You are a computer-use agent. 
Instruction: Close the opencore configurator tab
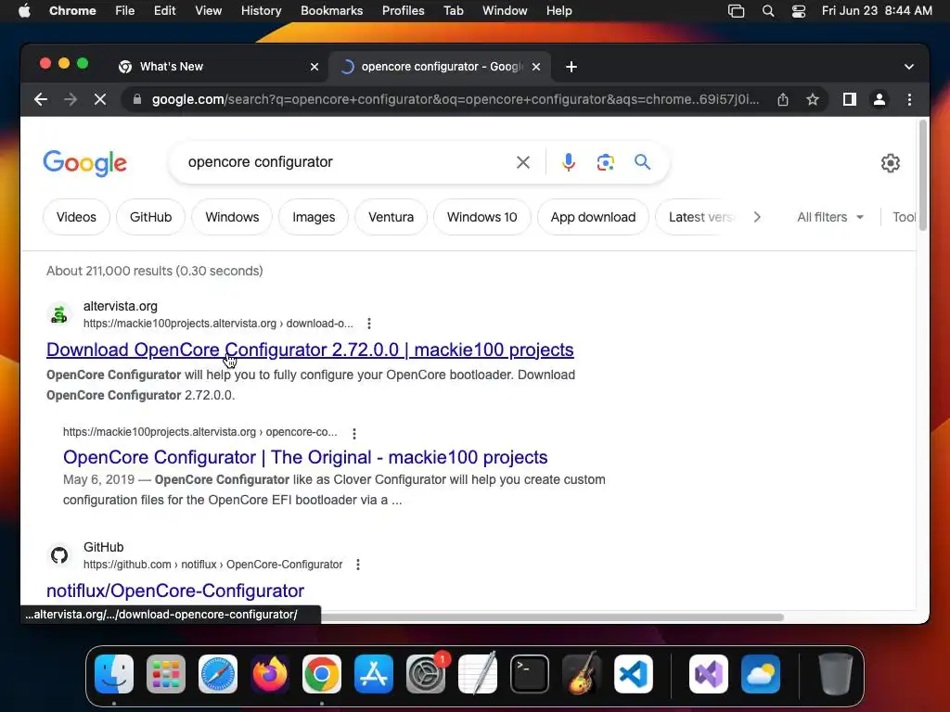click(536, 67)
